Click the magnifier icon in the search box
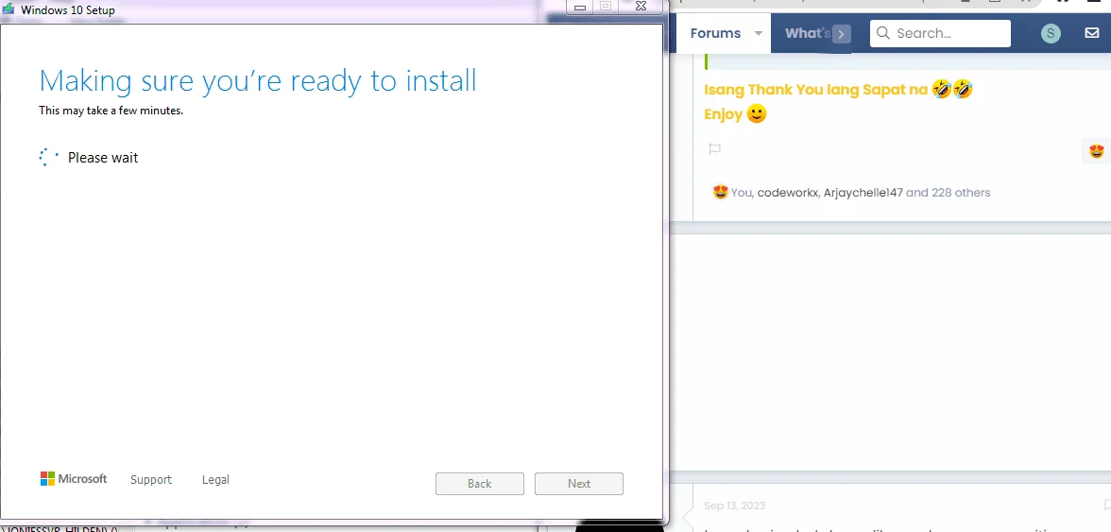Screen dimensions: 1111x532 [x=882, y=33]
